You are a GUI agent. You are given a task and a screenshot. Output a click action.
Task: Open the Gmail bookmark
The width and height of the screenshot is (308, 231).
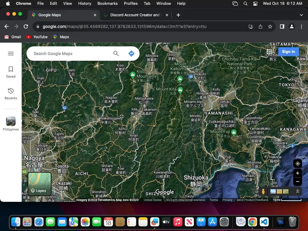click(x=13, y=37)
